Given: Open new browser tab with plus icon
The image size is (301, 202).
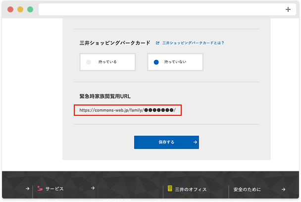Looking at the screenshot, I should (x=288, y=9).
